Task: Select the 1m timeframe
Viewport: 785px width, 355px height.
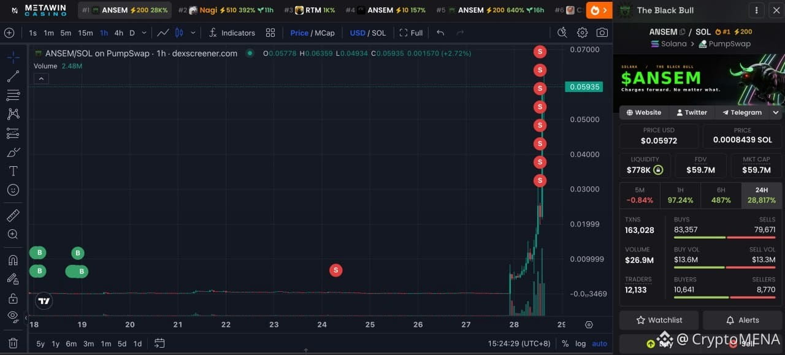Action: click(x=48, y=32)
